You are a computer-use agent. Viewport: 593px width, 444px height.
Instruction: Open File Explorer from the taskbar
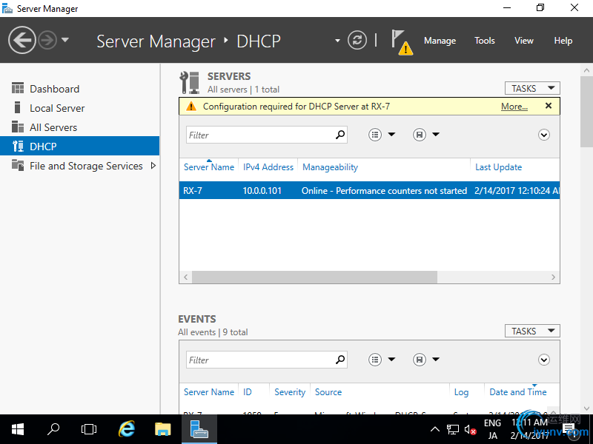point(163,429)
